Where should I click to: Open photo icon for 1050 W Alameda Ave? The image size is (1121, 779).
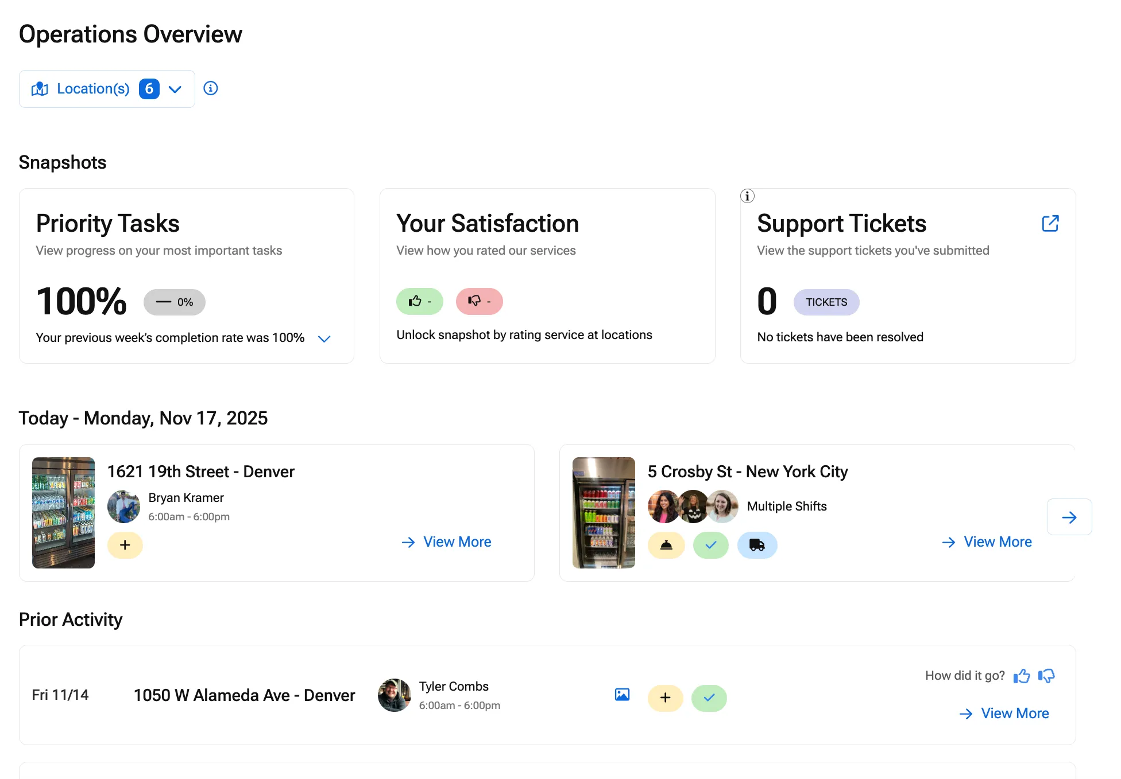pos(622,695)
